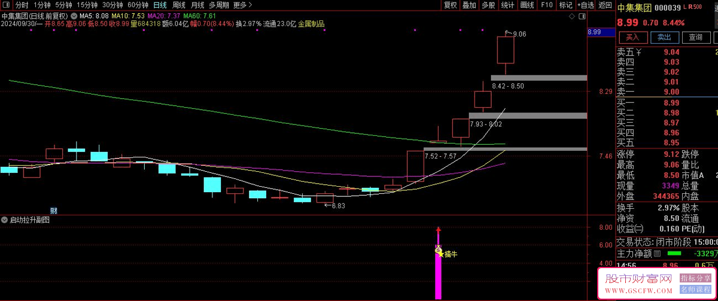Click the 8.42 - 8.50 gap zone bar
Viewport: 718px width, 301px height.
539,78
